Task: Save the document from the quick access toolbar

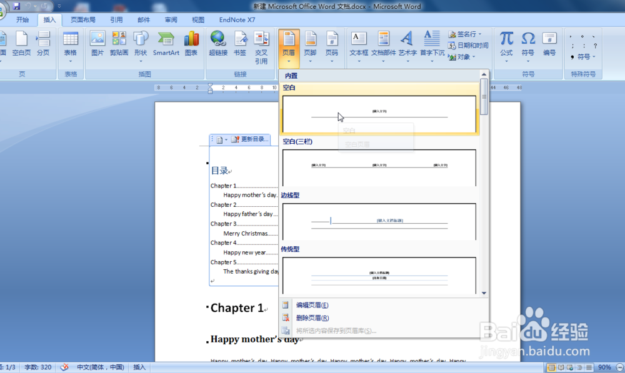Action: pos(16,6)
